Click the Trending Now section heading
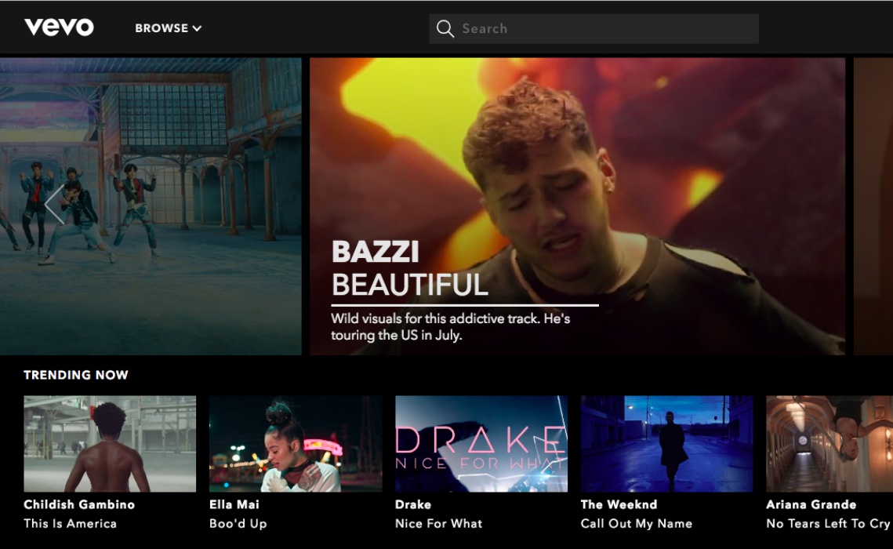 (x=76, y=375)
